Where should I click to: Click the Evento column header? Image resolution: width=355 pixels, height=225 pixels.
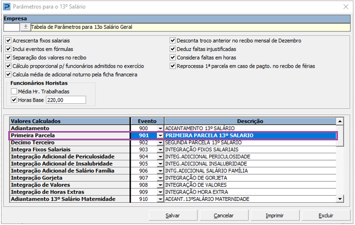(x=147, y=121)
